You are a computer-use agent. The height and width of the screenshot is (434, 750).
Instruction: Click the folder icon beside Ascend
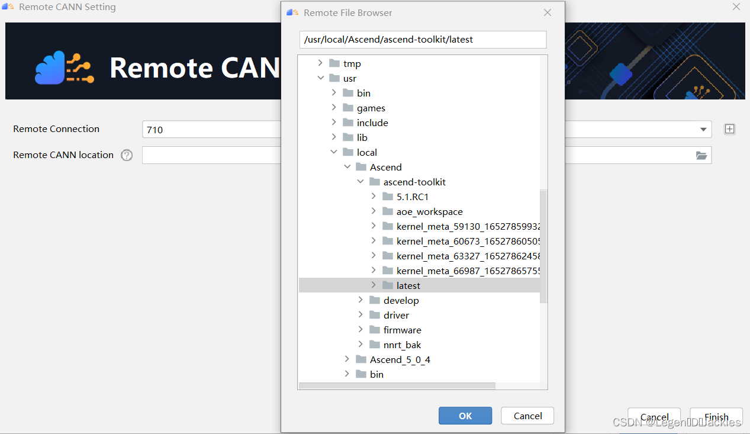click(361, 167)
